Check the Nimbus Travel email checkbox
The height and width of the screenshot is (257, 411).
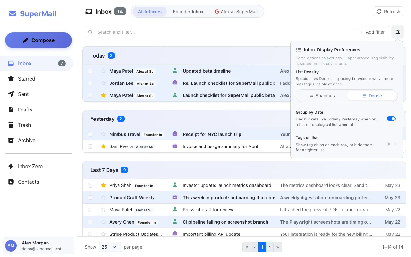pos(90,134)
